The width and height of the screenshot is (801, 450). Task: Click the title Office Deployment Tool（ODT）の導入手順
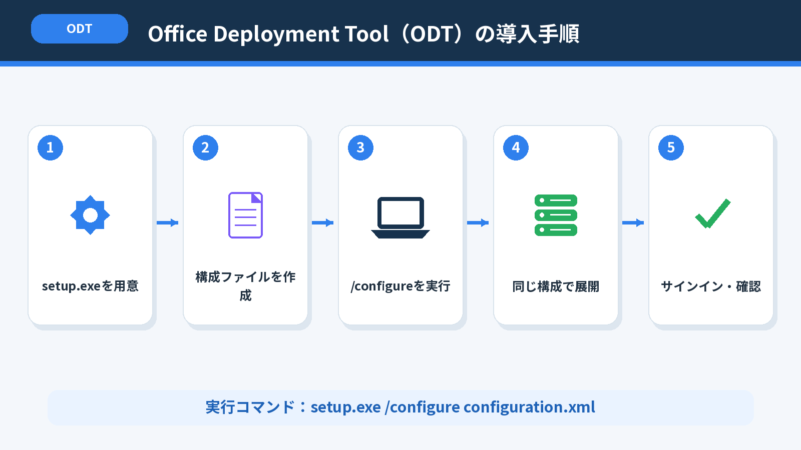363,34
